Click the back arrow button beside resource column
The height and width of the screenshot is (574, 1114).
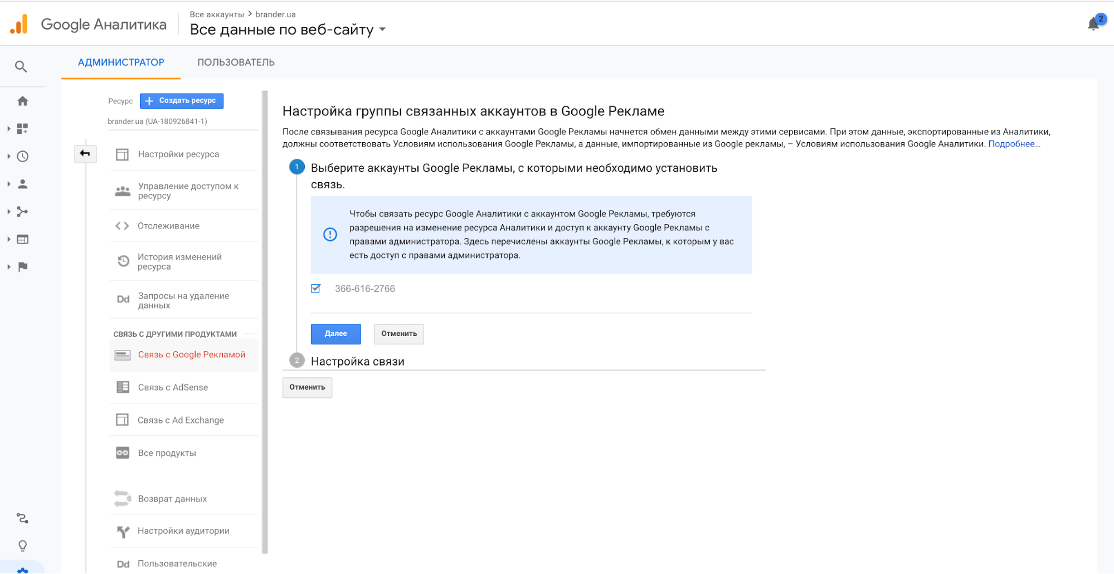pos(85,154)
